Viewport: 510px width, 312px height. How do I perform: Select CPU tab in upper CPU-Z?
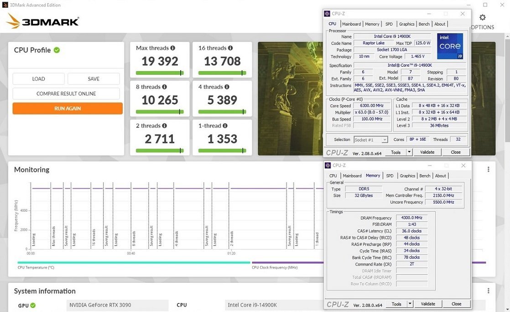[x=333, y=24]
